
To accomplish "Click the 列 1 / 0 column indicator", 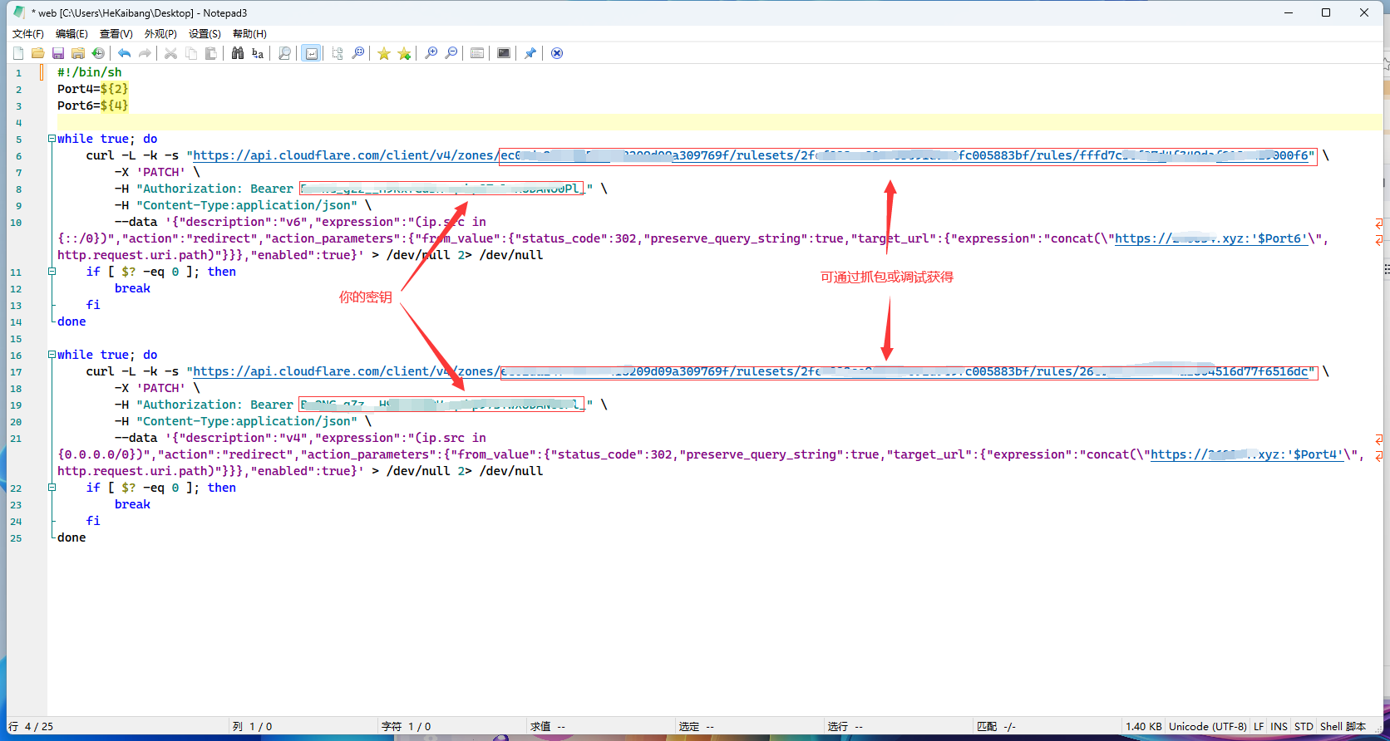I will [x=253, y=726].
